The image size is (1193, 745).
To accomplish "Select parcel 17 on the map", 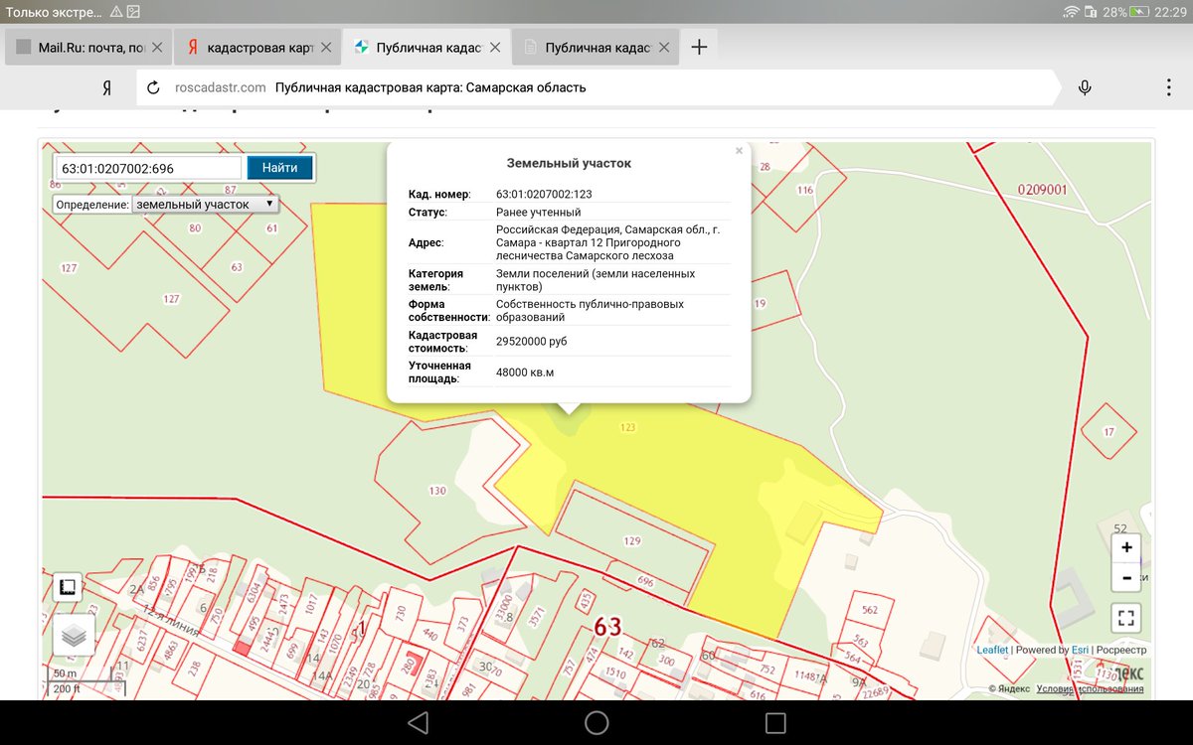I will tap(1108, 432).
